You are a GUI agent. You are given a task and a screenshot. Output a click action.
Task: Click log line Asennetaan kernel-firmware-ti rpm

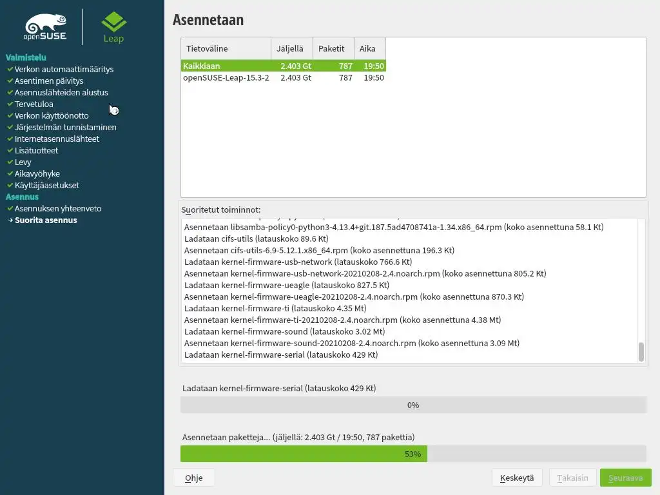click(x=342, y=320)
